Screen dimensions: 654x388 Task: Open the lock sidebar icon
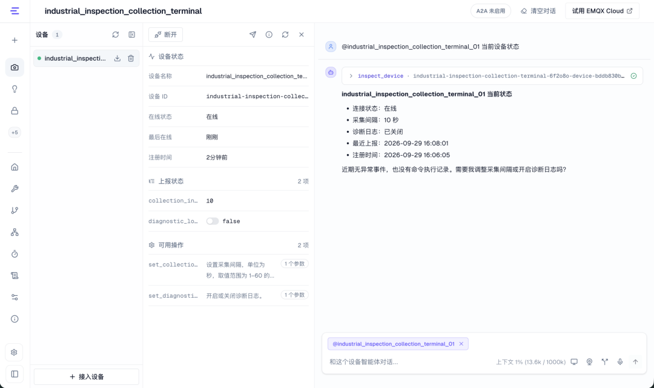click(15, 111)
